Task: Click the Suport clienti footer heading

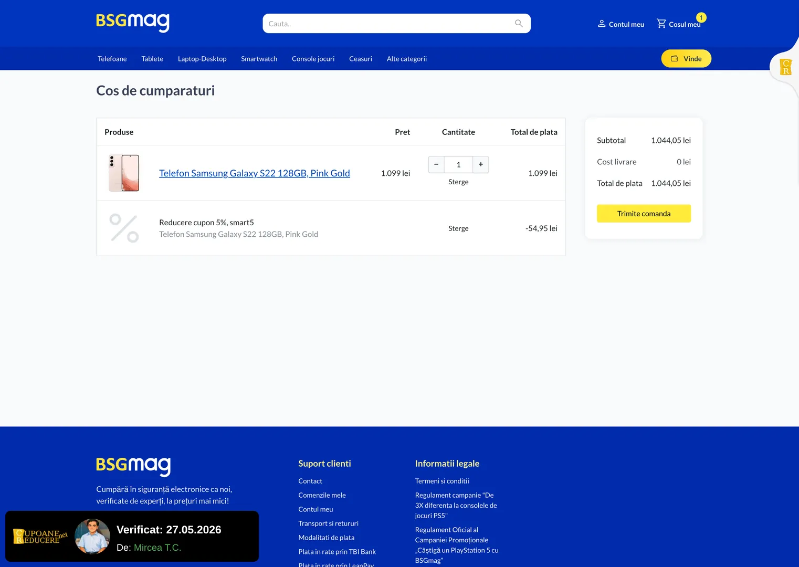Action: (x=324, y=464)
